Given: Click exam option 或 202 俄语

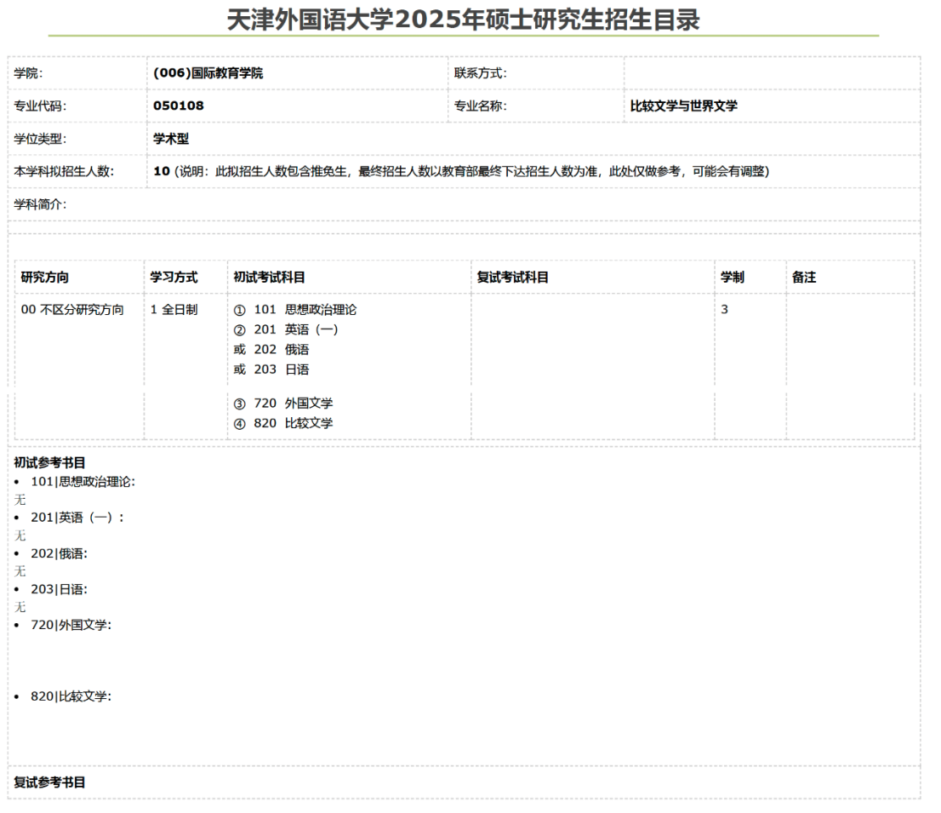Looking at the screenshot, I should tap(271, 349).
